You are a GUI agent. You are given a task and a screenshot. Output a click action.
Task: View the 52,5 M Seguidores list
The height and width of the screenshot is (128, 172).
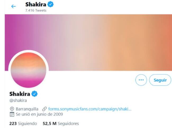[61, 124]
